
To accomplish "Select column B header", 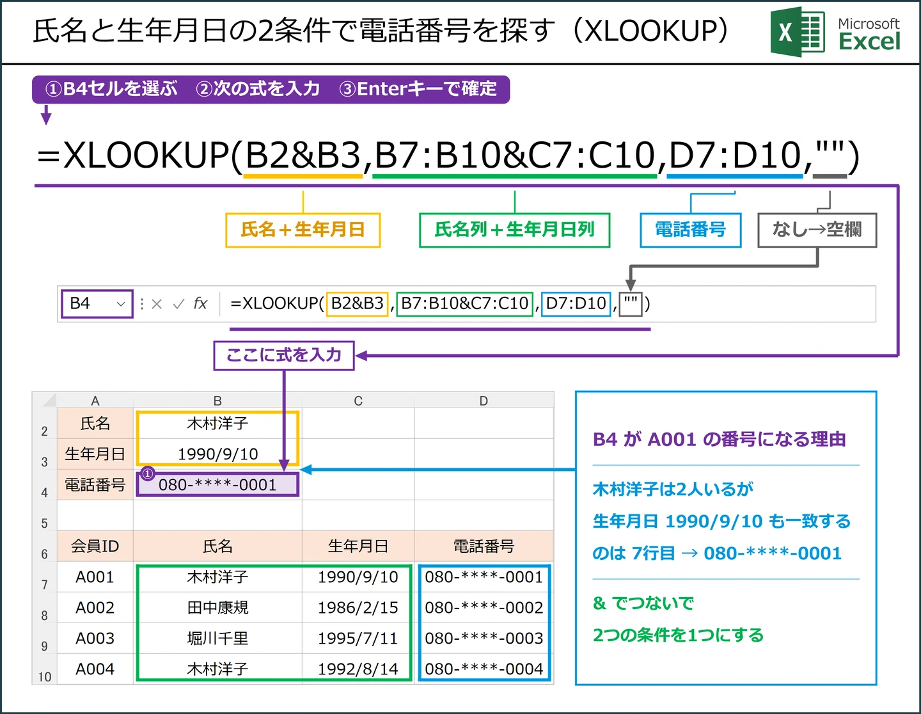I will point(217,401).
